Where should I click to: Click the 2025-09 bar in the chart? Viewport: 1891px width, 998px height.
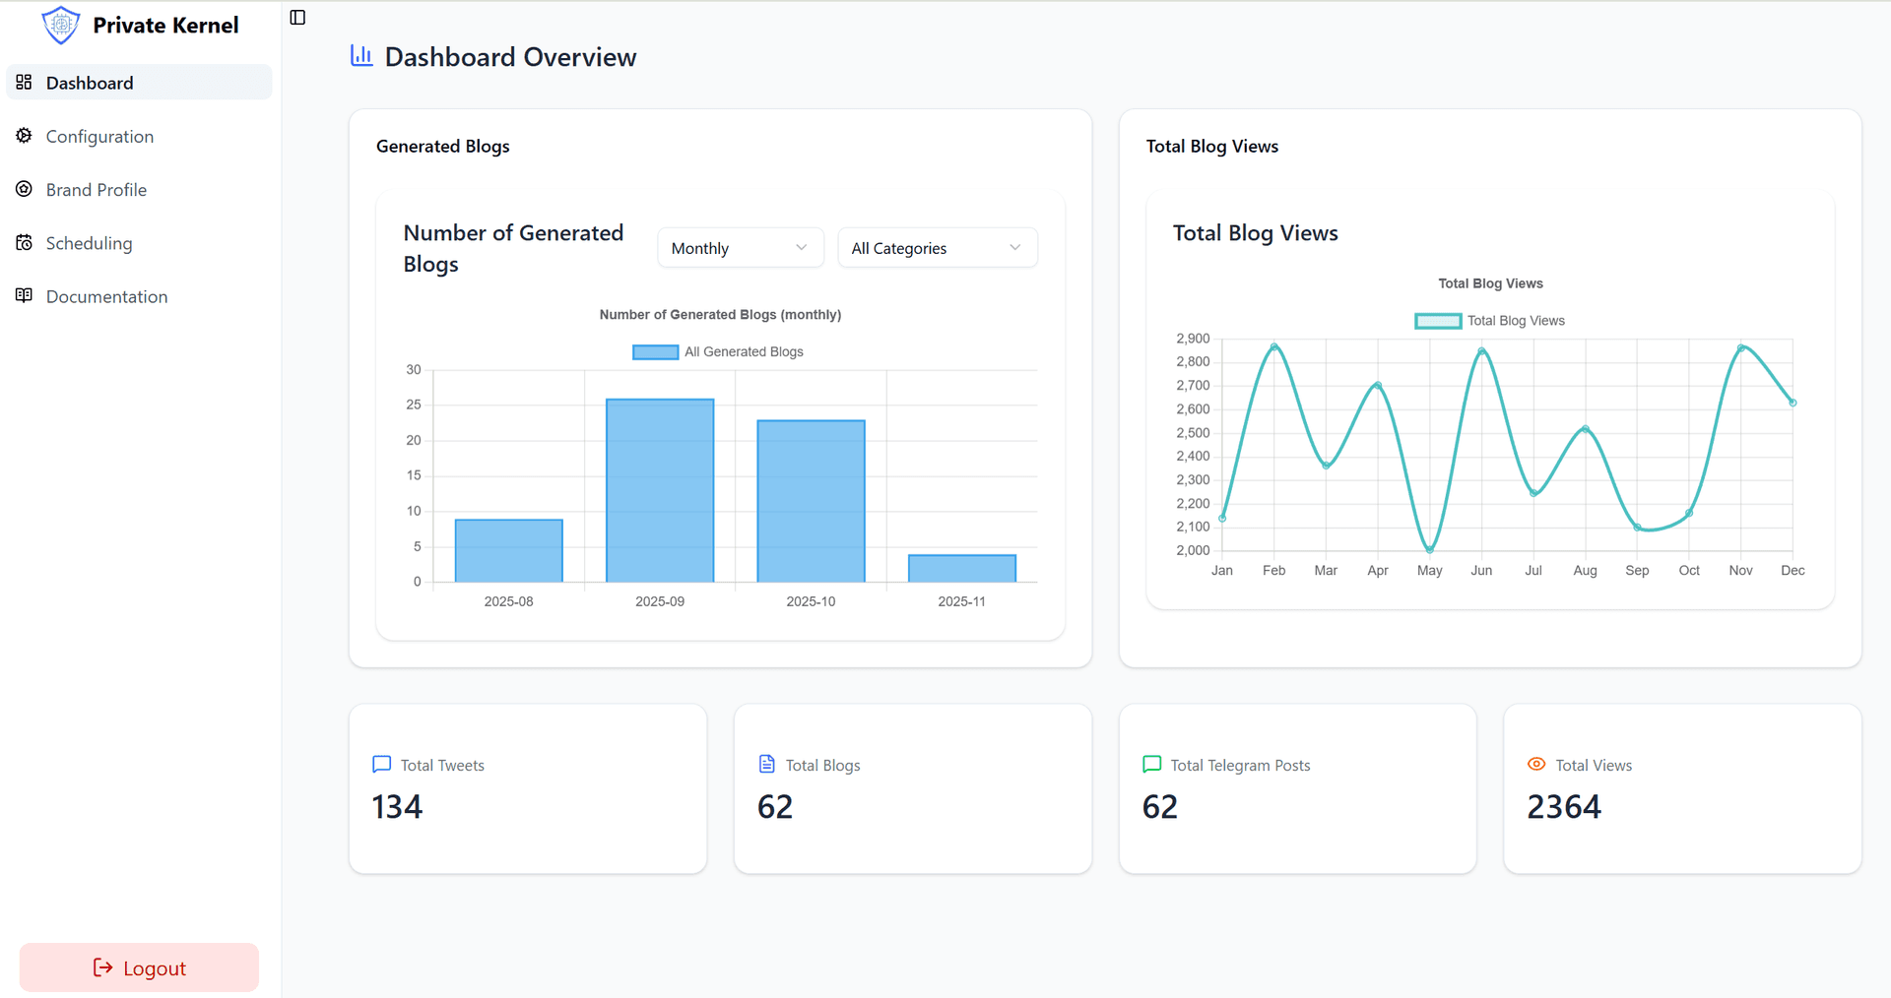(x=660, y=490)
